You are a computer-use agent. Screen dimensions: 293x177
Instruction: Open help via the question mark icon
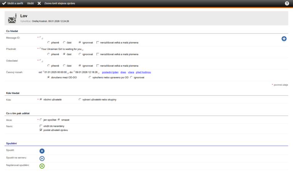tap(287, 3)
